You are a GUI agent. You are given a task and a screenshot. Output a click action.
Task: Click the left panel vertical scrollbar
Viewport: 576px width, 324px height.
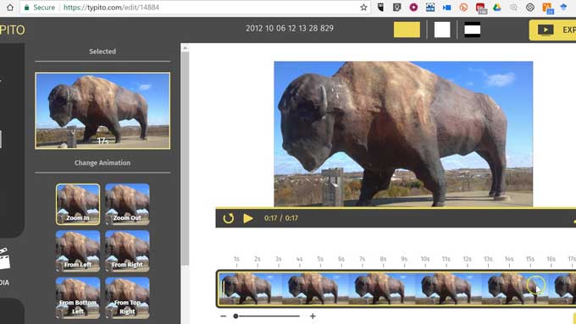pos(186,158)
